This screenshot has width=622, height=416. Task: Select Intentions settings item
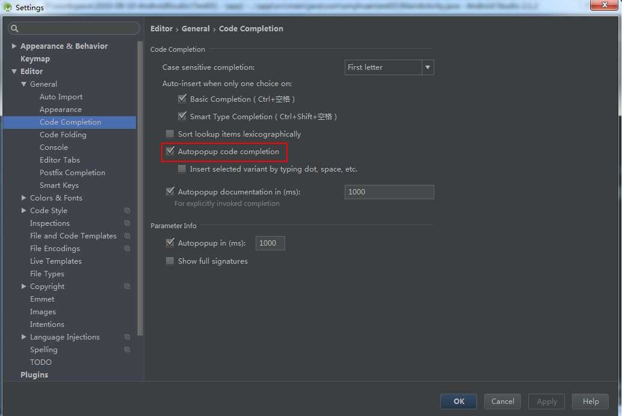(x=47, y=324)
